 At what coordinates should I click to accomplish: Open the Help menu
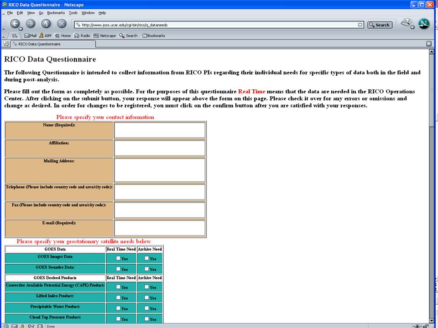pos(102,13)
